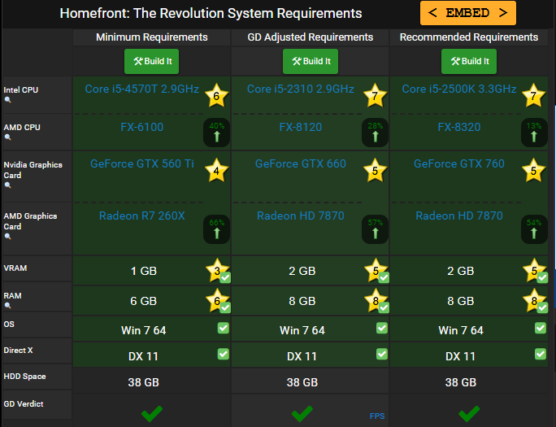Click the GD Verdict row label
The height and width of the screenshot is (427, 556).
pyautogui.click(x=24, y=404)
